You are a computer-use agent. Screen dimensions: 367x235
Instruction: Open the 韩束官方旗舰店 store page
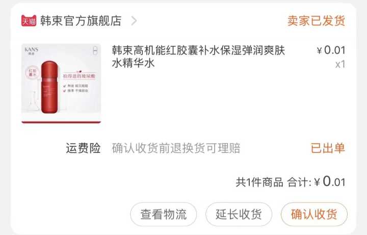point(81,20)
